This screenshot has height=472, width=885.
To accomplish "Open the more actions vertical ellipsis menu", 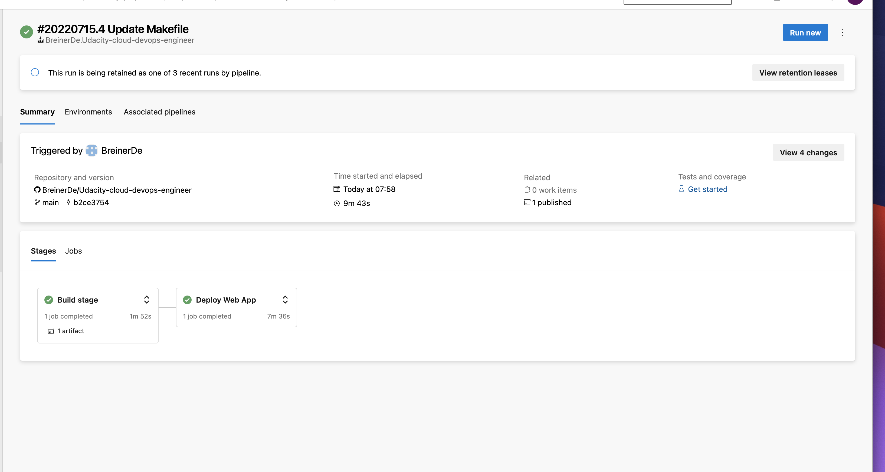I will coord(843,33).
